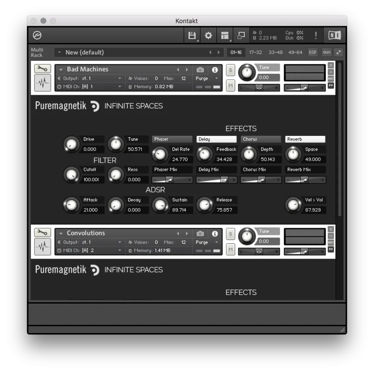
Task: Open Kontakt options gear icon
Action: [208, 36]
